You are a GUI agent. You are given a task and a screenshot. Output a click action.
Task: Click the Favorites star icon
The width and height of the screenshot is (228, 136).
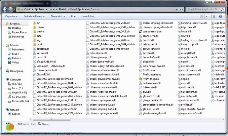tap(7, 23)
